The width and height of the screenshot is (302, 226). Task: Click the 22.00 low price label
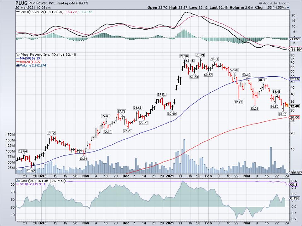tap(107, 132)
